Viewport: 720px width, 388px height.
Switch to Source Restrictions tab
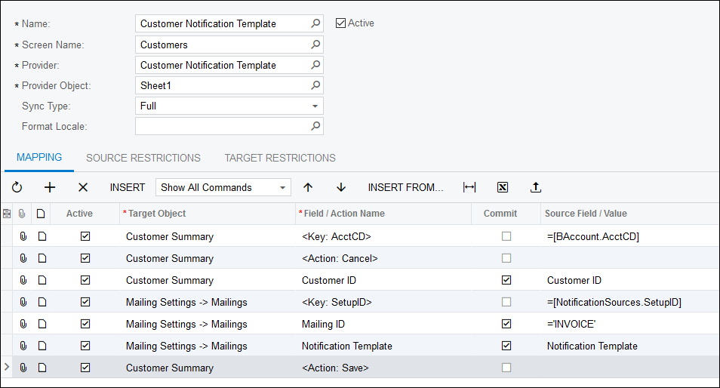pos(143,158)
